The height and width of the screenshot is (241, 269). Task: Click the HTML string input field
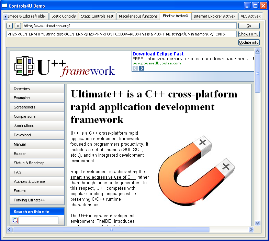coord(122,34)
